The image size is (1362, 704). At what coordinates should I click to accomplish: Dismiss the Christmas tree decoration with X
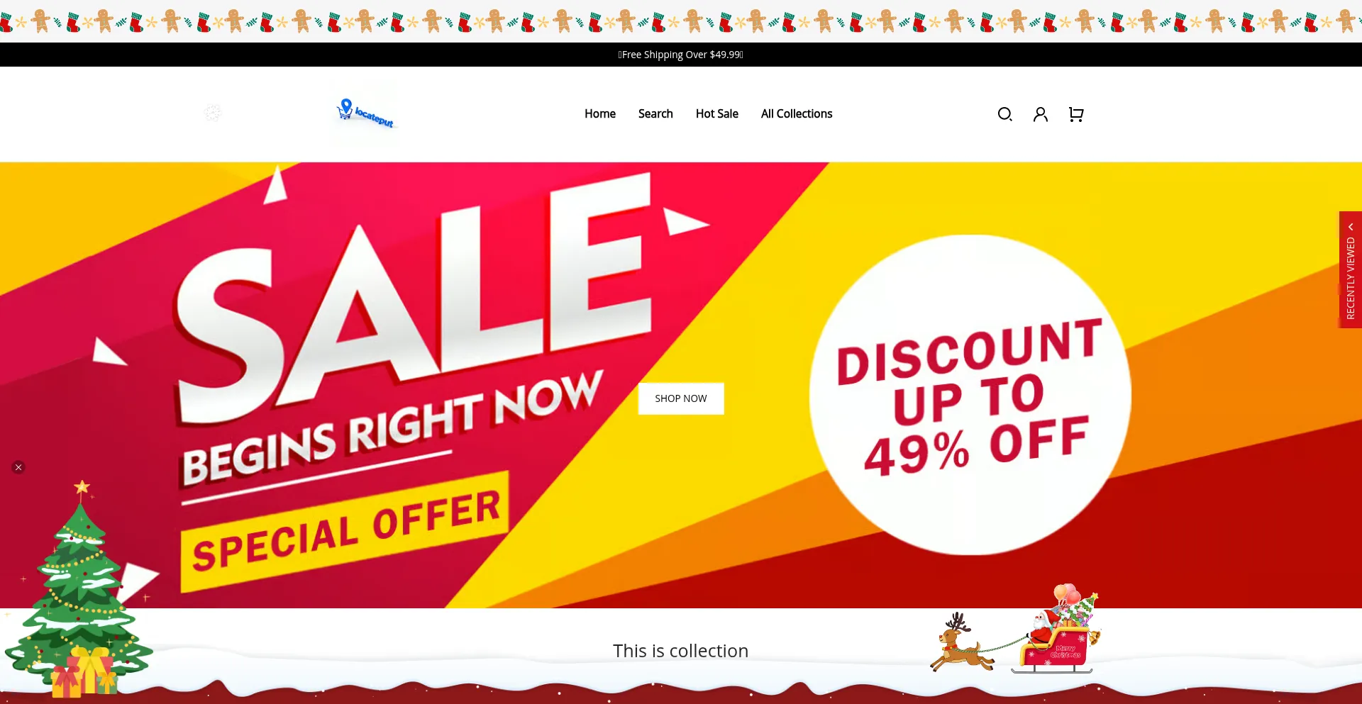(18, 467)
